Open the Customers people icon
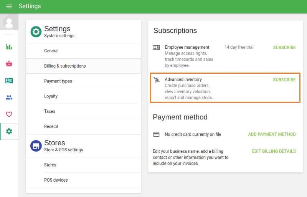307x197 pixels. [9, 97]
